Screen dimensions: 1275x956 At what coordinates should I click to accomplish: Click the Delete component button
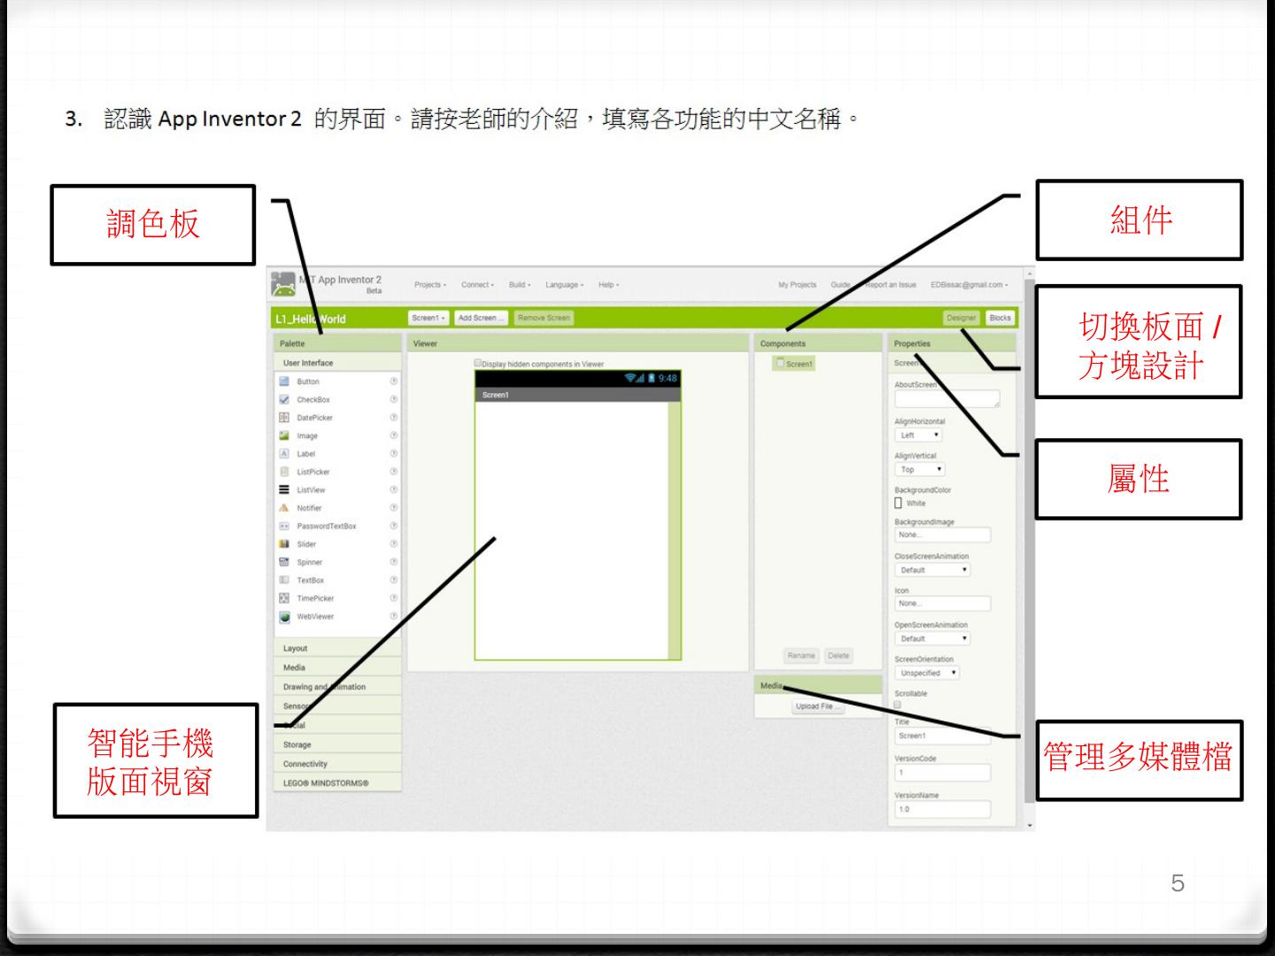(x=838, y=656)
